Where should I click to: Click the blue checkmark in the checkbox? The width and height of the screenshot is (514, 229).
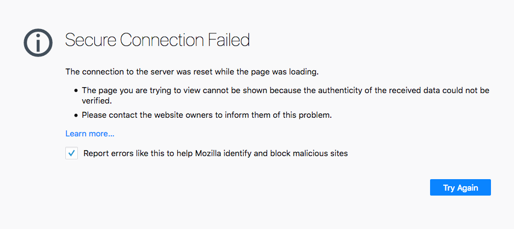pos(71,153)
